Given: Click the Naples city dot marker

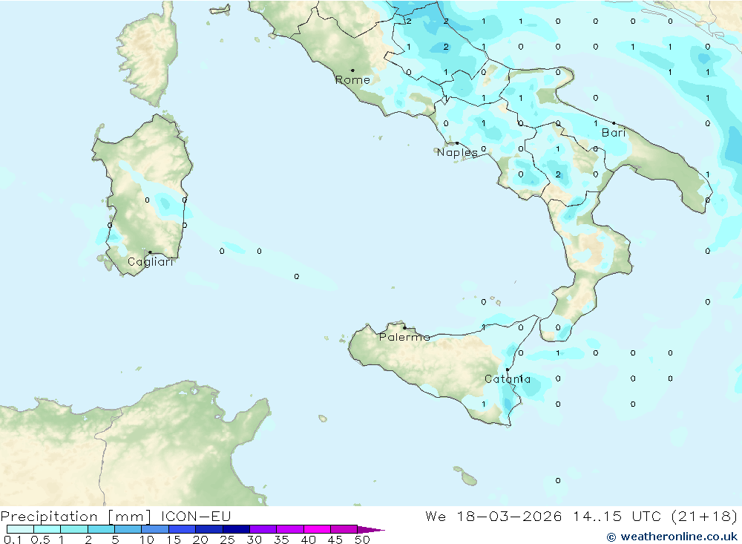Looking at the screenshot, I should point(457,143).
